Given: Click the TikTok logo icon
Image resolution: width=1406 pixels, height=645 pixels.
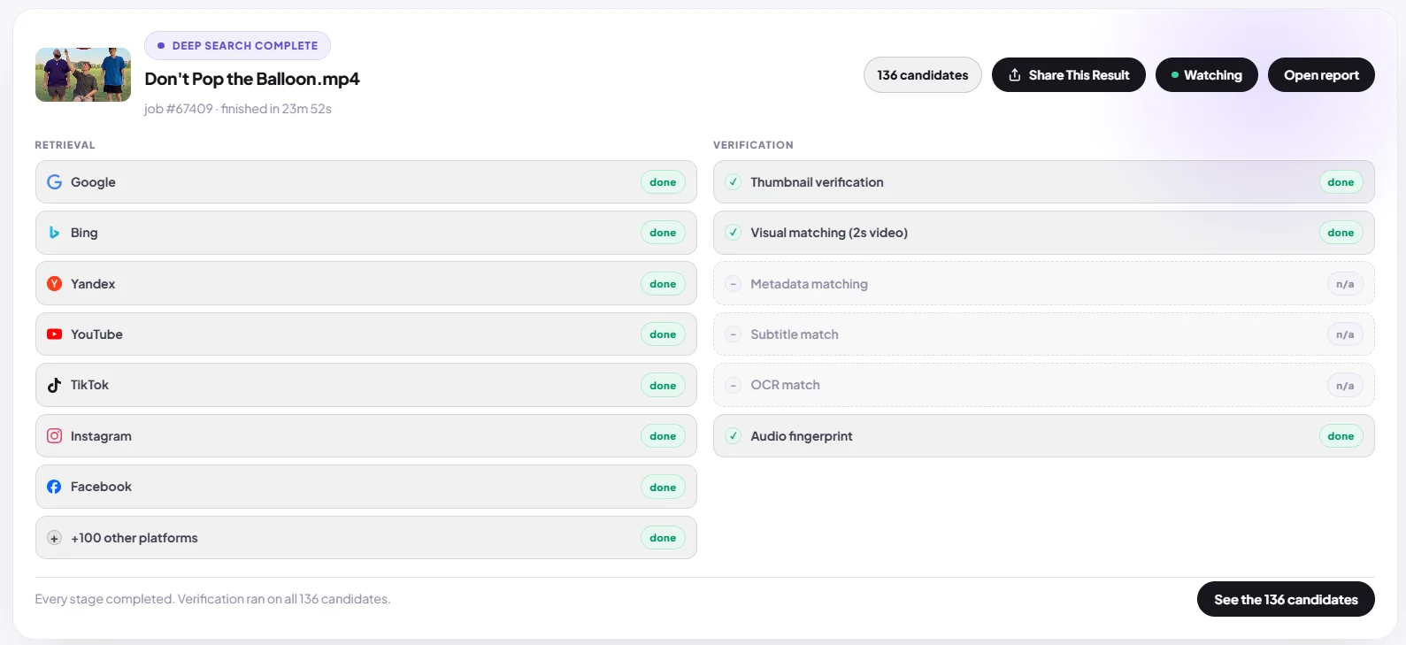Looking at the screenshot, I should [54, 385].
